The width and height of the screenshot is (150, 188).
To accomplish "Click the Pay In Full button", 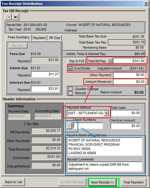I will (77, 61).
